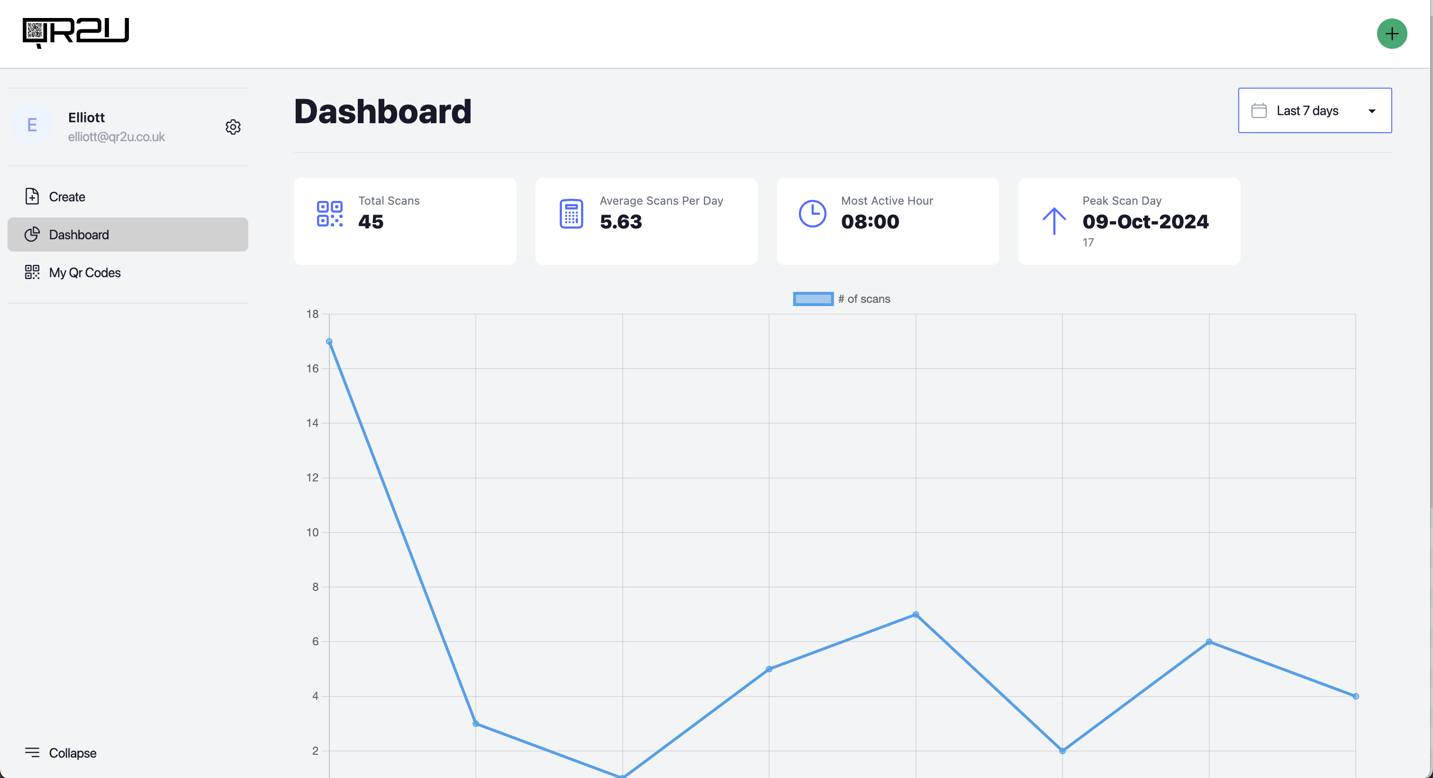The height and width of the screenshot is (778, 1433).
Task: Click the Dashboard pie chart icon
Action: pos(32,234)
